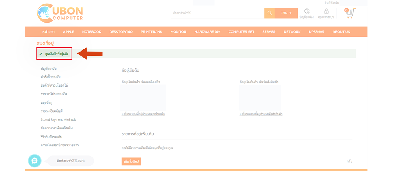The width and height of the screenshot is (393, 171).
Task: Open the UPS/NAS category
Action: coord(316,32)
